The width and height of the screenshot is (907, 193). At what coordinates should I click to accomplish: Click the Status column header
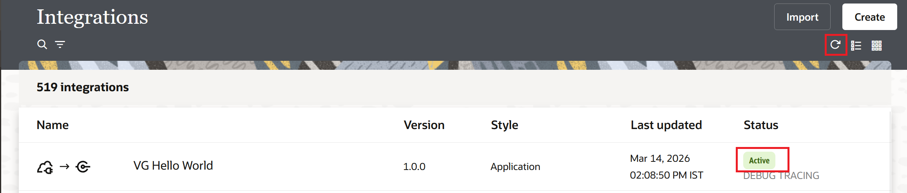coord(761,125)
